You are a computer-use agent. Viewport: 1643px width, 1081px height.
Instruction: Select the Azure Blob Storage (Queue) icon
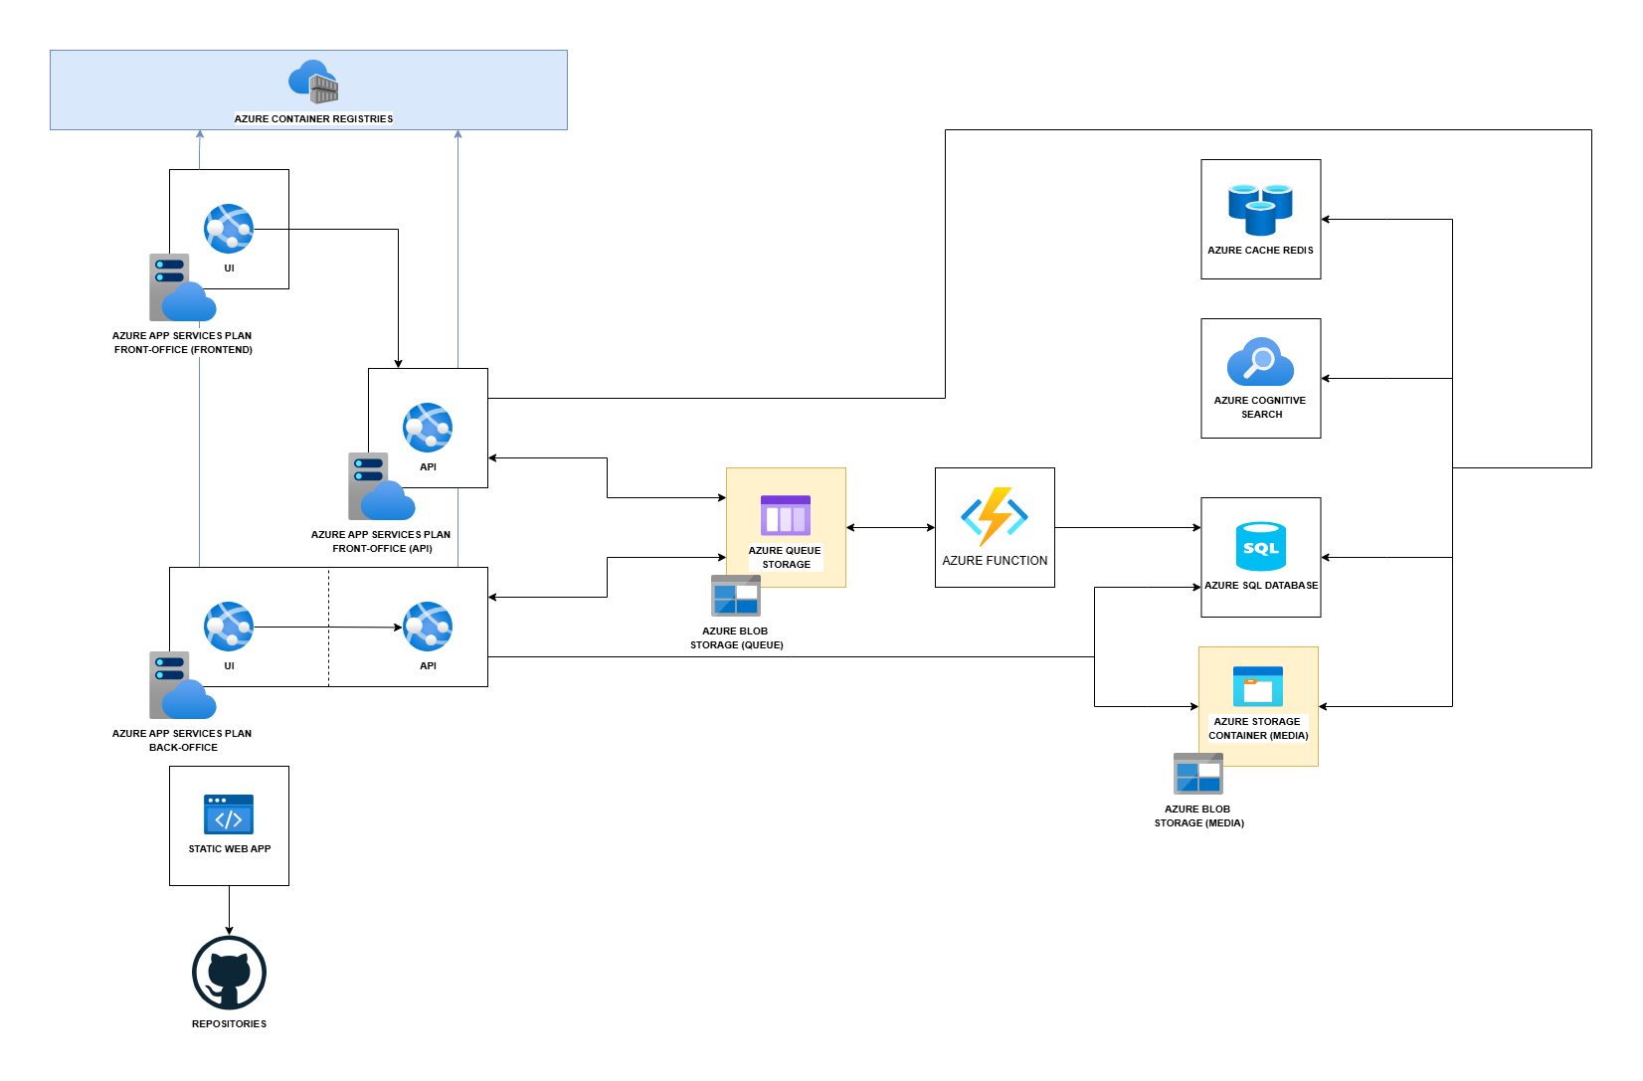coord(736,596)
